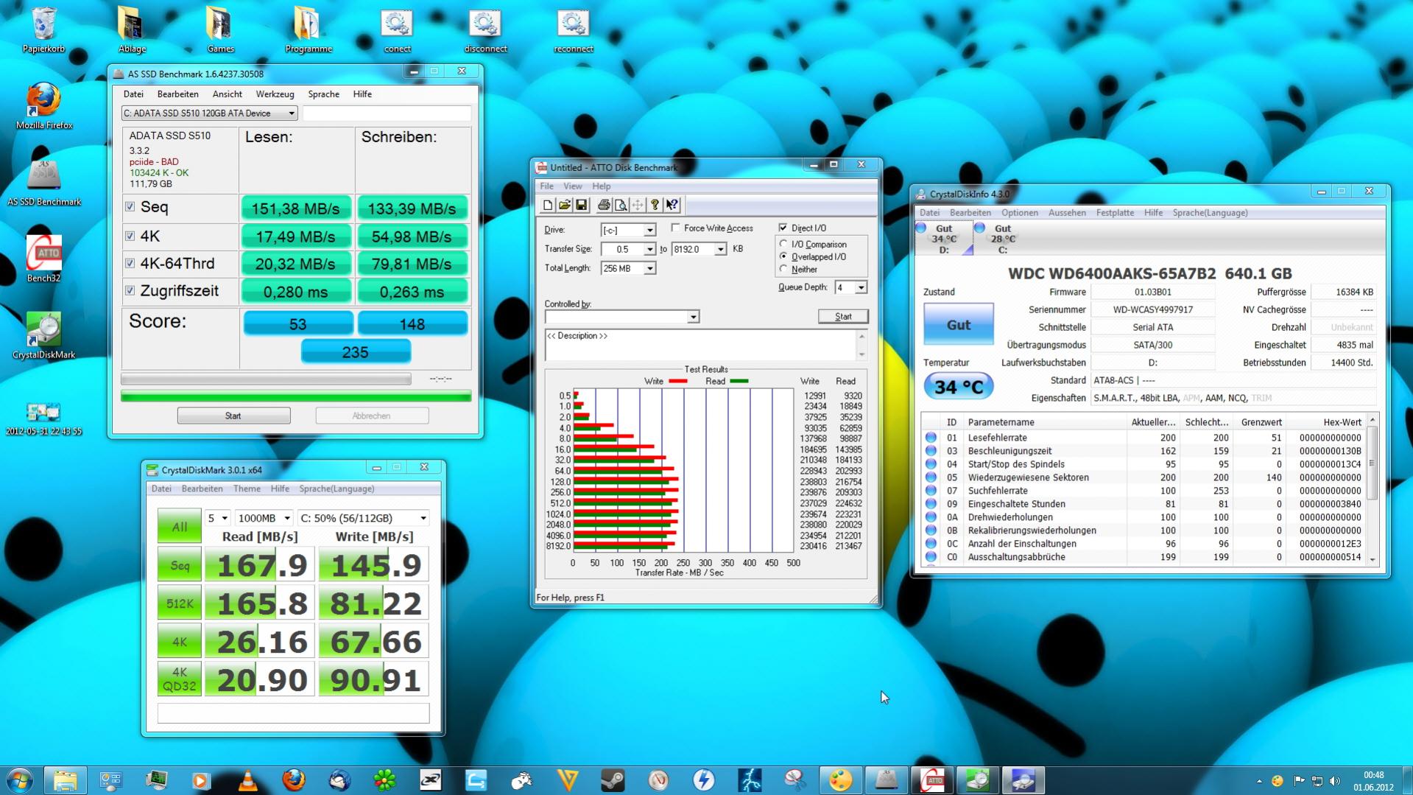Open the Optionen menu in CrystalDiskInfo
The image size is (1413, 795).
pos(1019,213)
